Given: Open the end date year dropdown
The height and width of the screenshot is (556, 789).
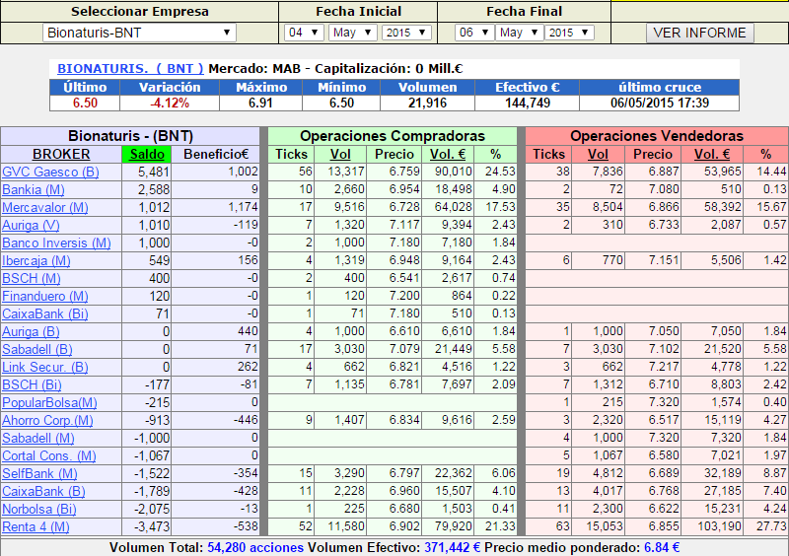Looking at the screenshot, I should coord(571,33).
